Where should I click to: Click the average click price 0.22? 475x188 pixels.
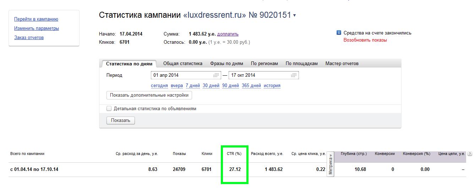321,170
